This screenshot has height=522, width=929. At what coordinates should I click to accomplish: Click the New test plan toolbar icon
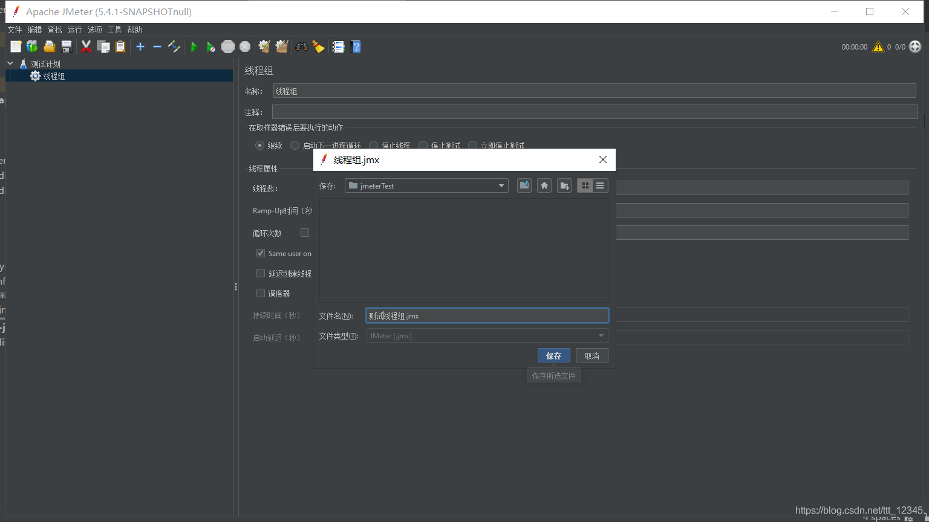tap(16, 47)
